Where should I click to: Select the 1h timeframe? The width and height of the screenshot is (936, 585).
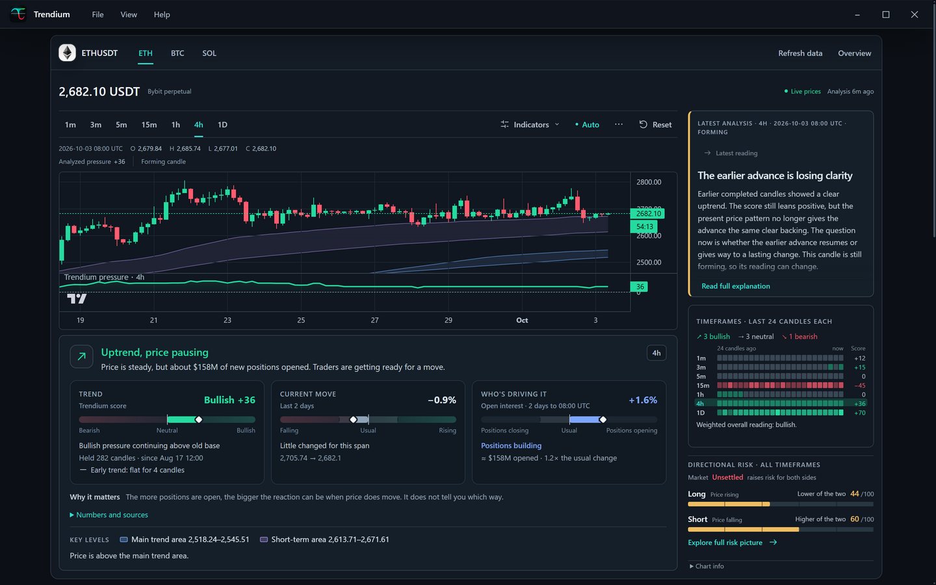tap(175, 125)
